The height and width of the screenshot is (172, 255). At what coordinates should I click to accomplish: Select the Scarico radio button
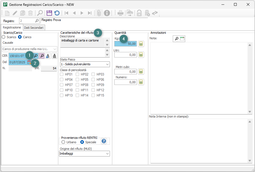pos(4,37)
